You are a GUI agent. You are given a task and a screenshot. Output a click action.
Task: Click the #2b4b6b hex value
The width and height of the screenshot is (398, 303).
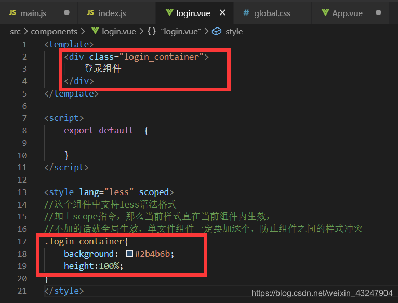[x=153, y=254]
